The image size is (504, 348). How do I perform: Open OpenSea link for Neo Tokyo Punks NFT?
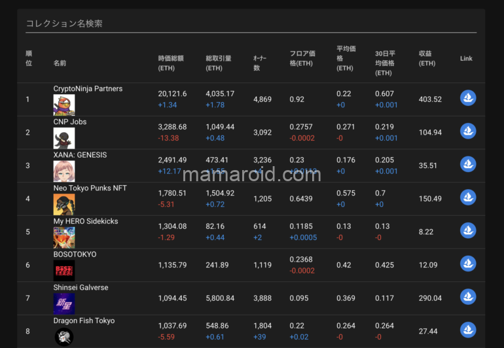coord(467,198)
